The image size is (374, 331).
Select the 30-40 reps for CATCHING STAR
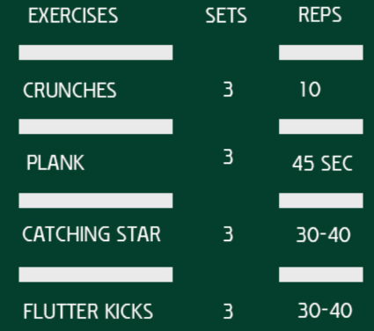324,235
